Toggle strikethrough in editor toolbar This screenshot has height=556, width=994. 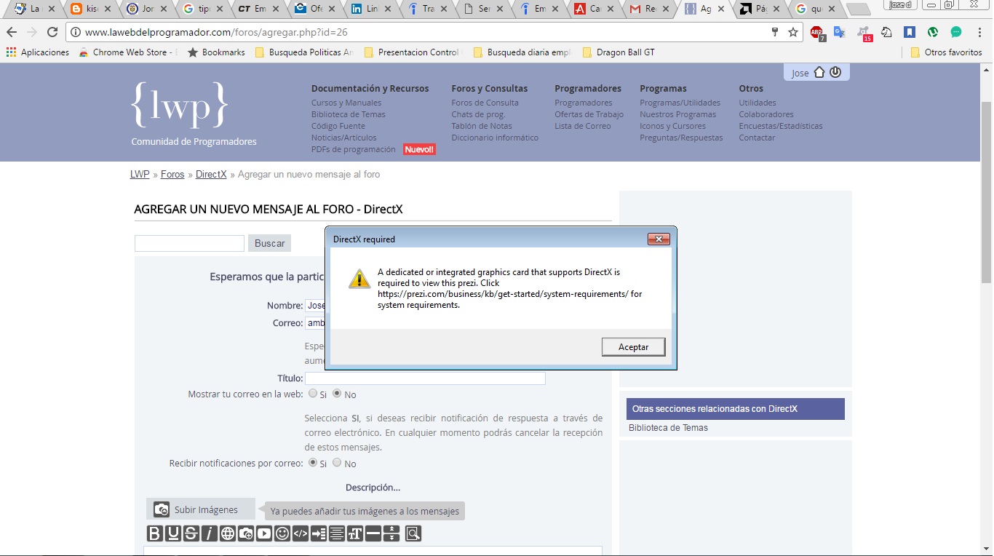tap(191, 533)
